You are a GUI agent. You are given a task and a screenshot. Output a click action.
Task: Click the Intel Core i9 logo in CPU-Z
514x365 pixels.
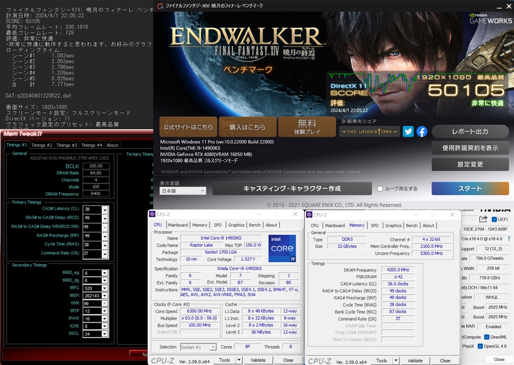pos(282,248)
